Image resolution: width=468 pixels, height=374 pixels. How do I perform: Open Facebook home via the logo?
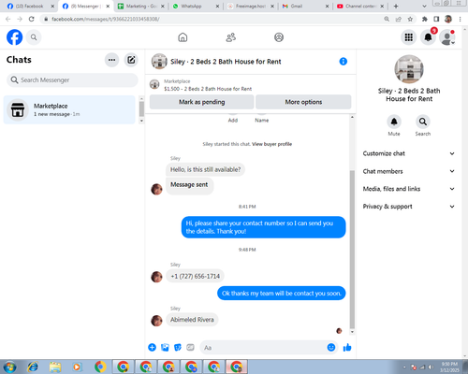click(x=15, y=37)
